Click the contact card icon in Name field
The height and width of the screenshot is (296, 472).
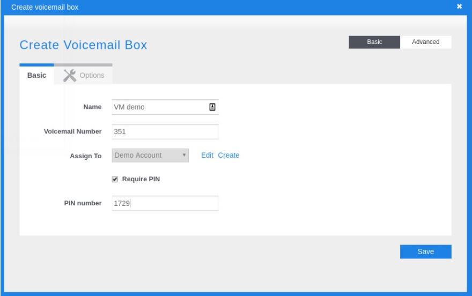[x=212, y=107]
